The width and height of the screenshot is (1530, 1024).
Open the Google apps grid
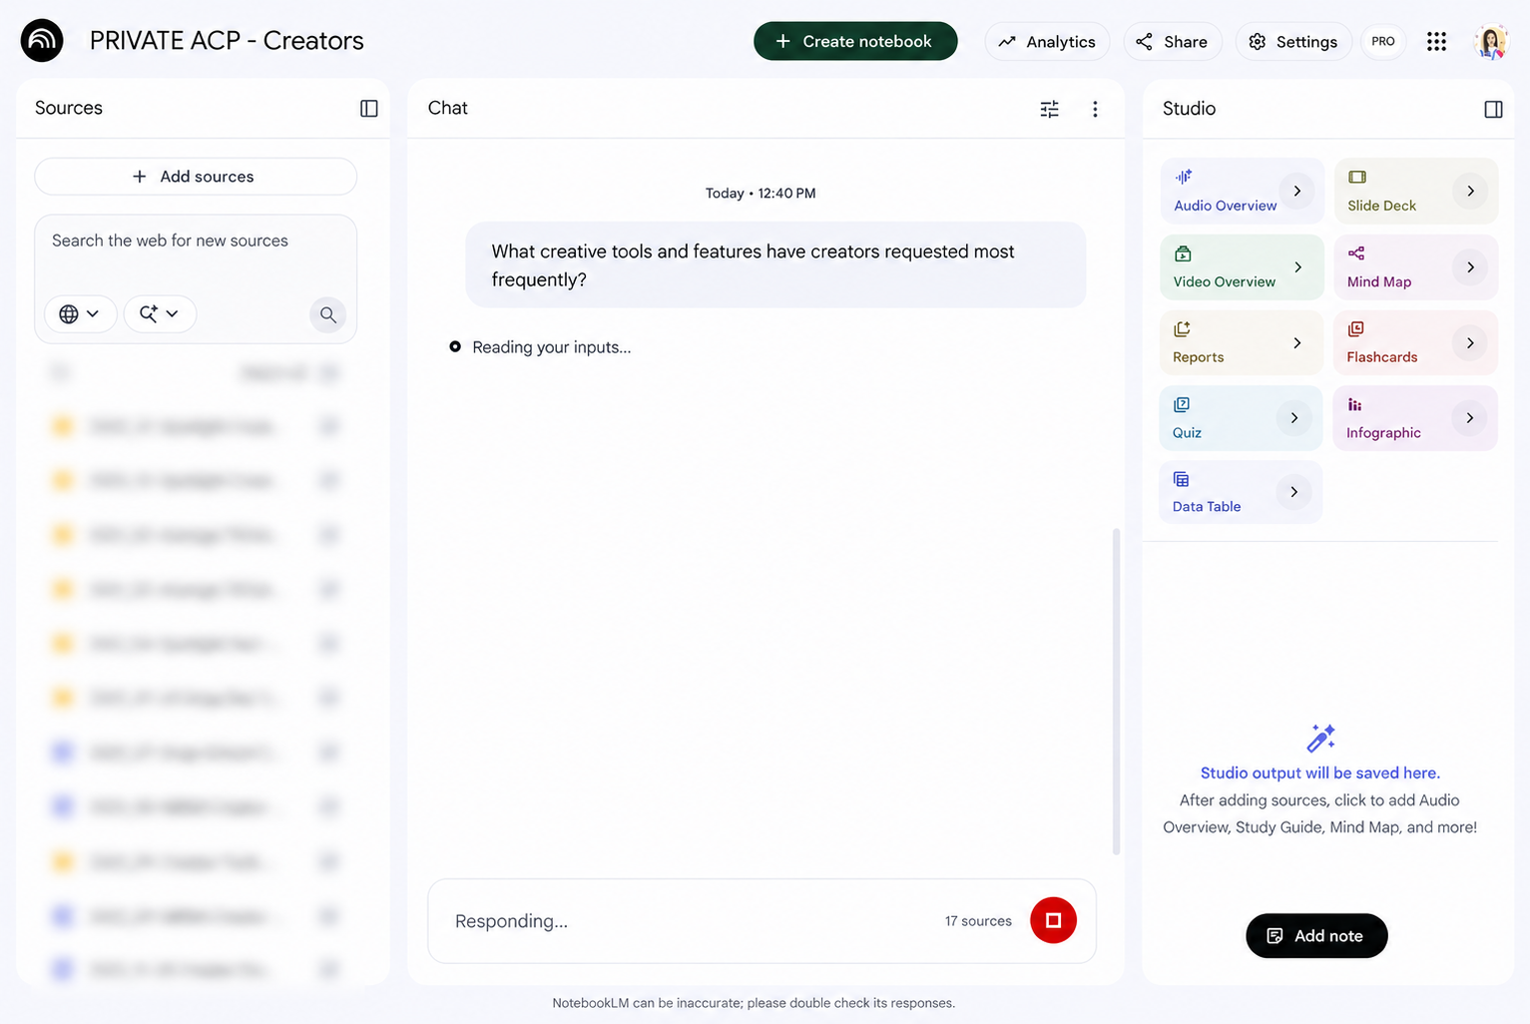(1436, 42)
